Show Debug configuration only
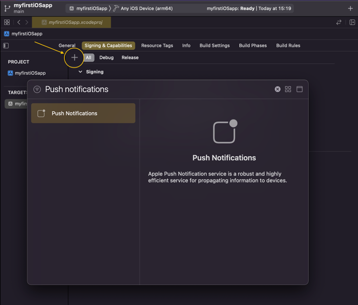 tap(106, 57)
